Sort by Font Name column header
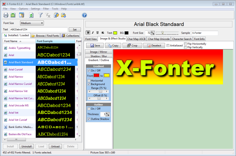The height and width of the screenshot is (156, 236). (19, 41)
